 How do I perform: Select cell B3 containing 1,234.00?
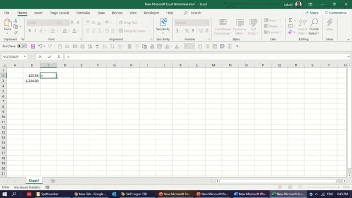[32, 81]
